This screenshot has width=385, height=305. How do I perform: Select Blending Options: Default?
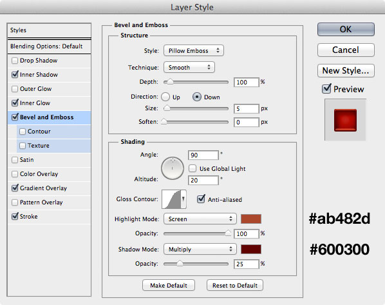49,46
